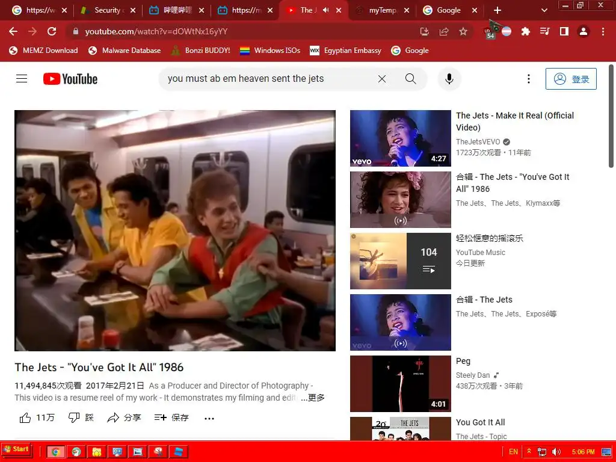Open YouTube settings three-dot menu
The height and width of the screenshot is (462, 616).
click(x=528, y=79)
